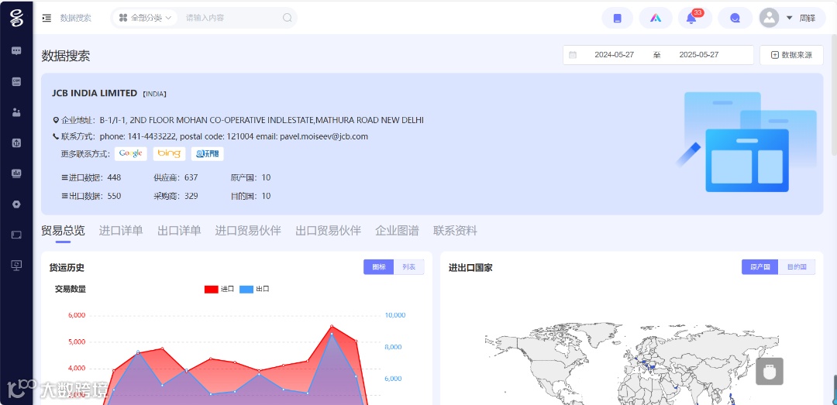Click the gray user avatar
The image size is (837, 405).
pyautogui.click(x=770, y=18)
